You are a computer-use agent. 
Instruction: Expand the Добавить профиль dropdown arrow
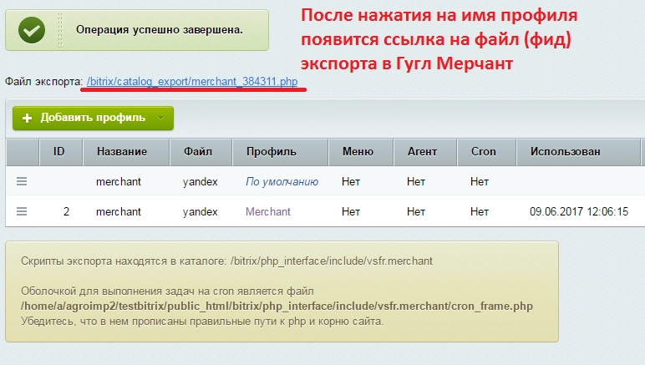(x=161, y=119)
